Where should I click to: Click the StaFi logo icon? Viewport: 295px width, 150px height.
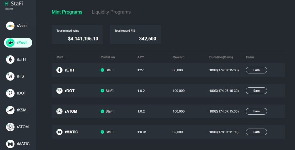click(x=6, y=3)
